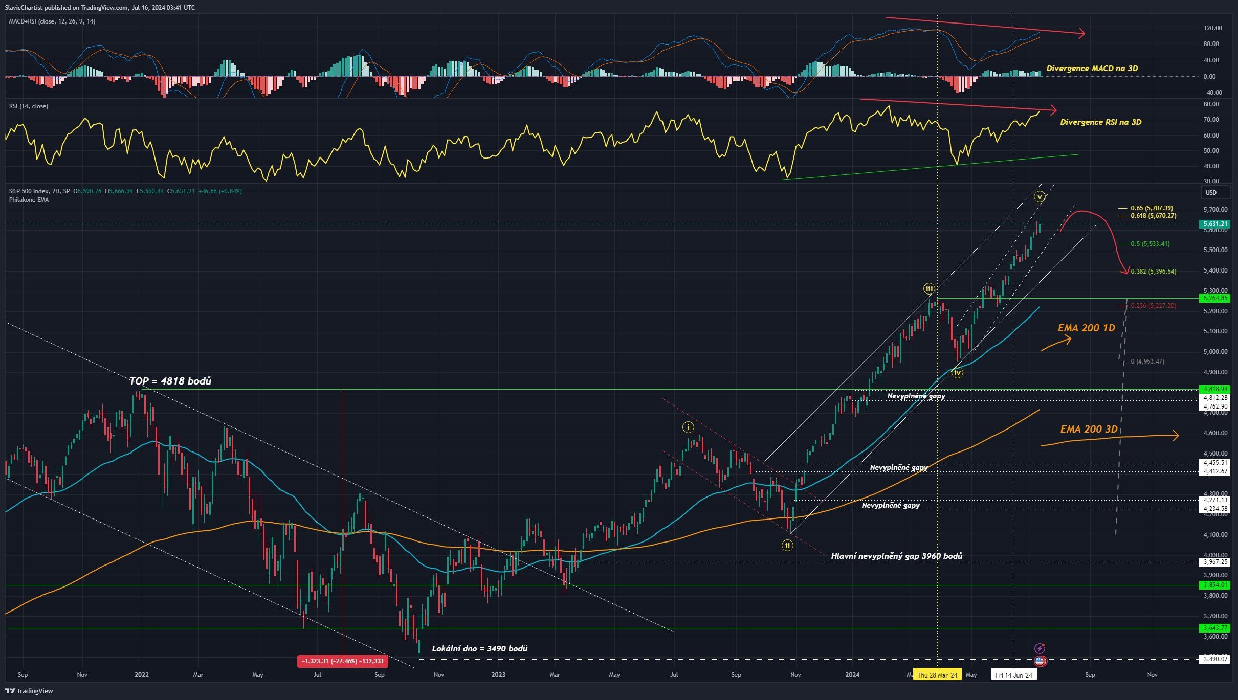Viewport: 1238px width, 700px height.
Task: Click the TradingView logo at bottom left
Action: 29,691
